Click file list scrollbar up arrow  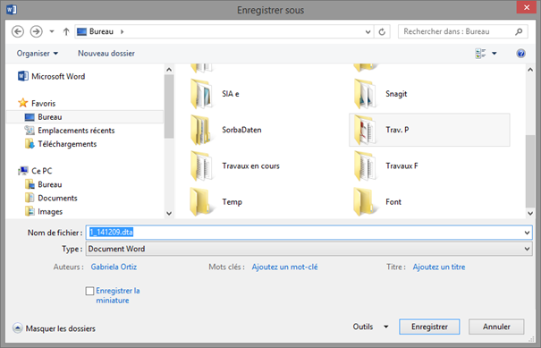[x=530, y=70]
